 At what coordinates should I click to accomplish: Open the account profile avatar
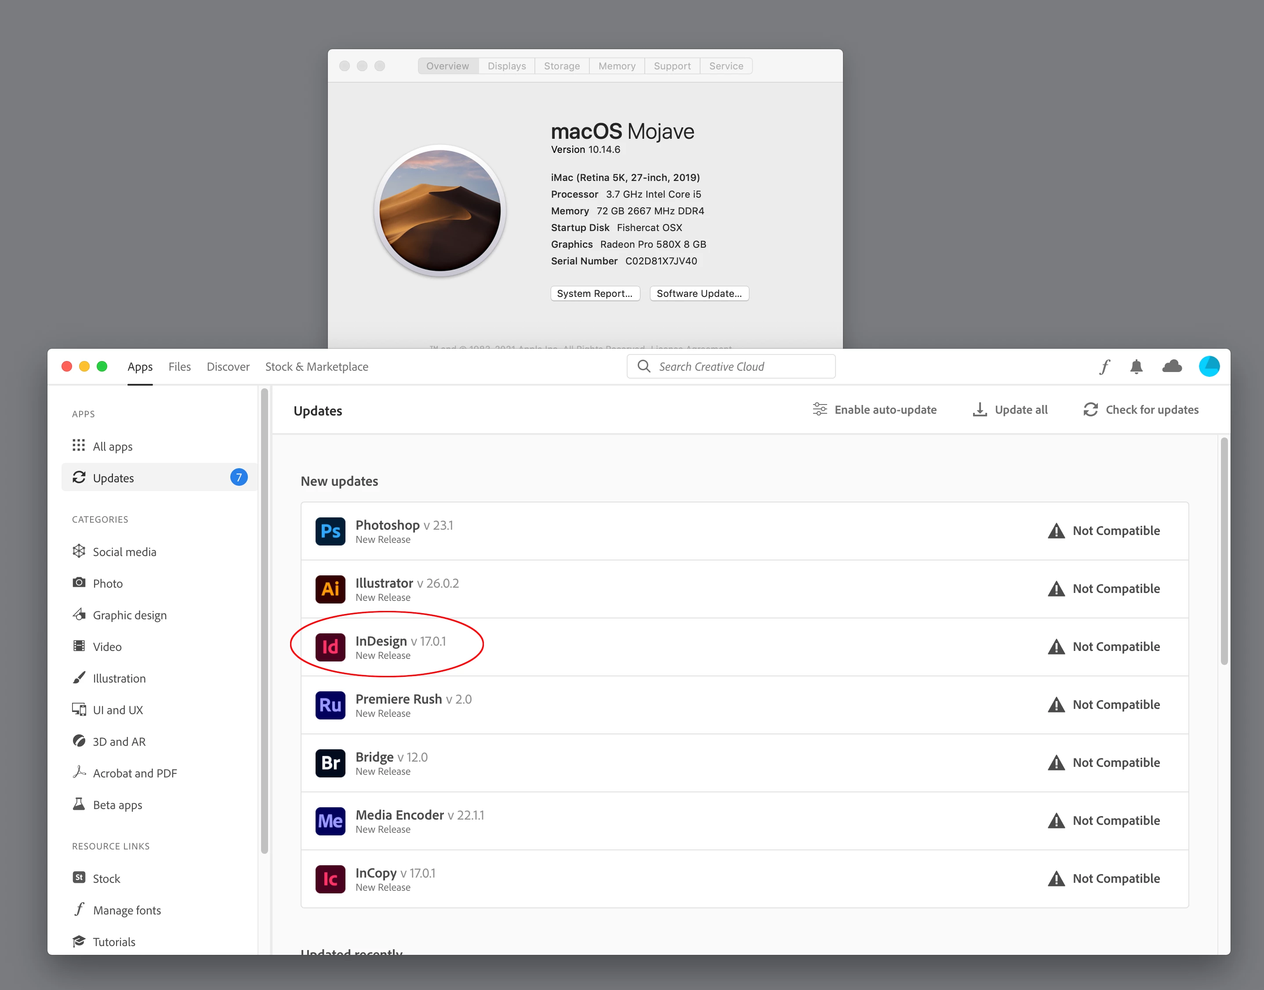[1209, 366]
